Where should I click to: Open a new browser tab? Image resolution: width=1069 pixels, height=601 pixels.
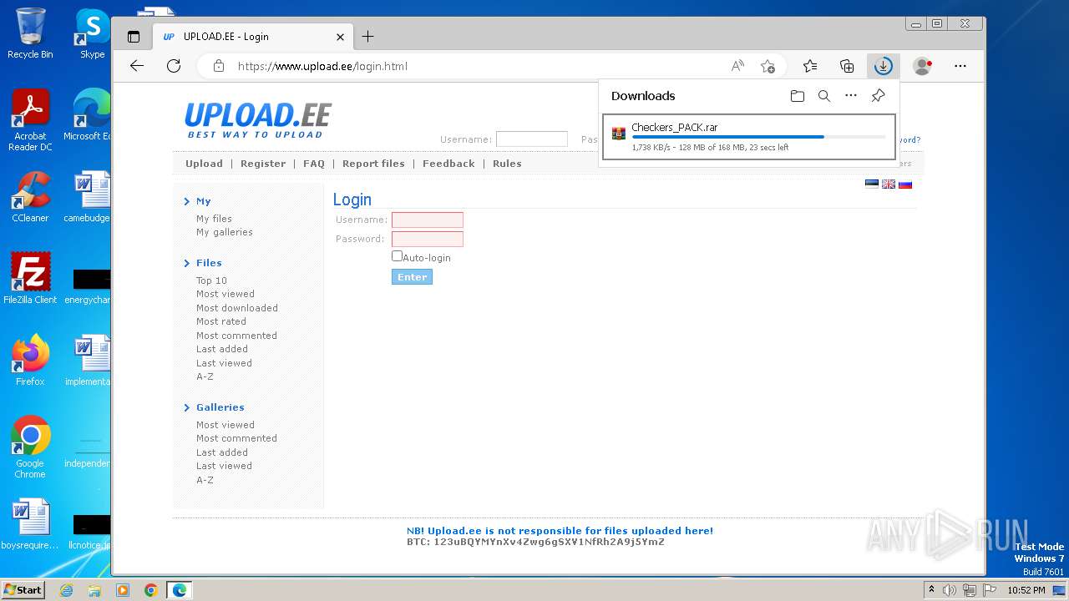pyautogui.click(x=368, y=37)
